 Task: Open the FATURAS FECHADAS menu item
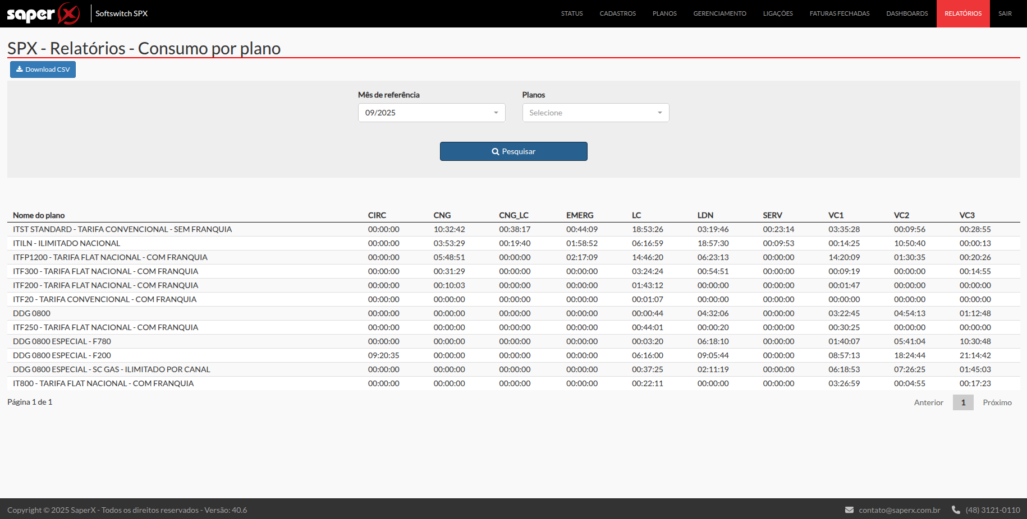point(840,13)
